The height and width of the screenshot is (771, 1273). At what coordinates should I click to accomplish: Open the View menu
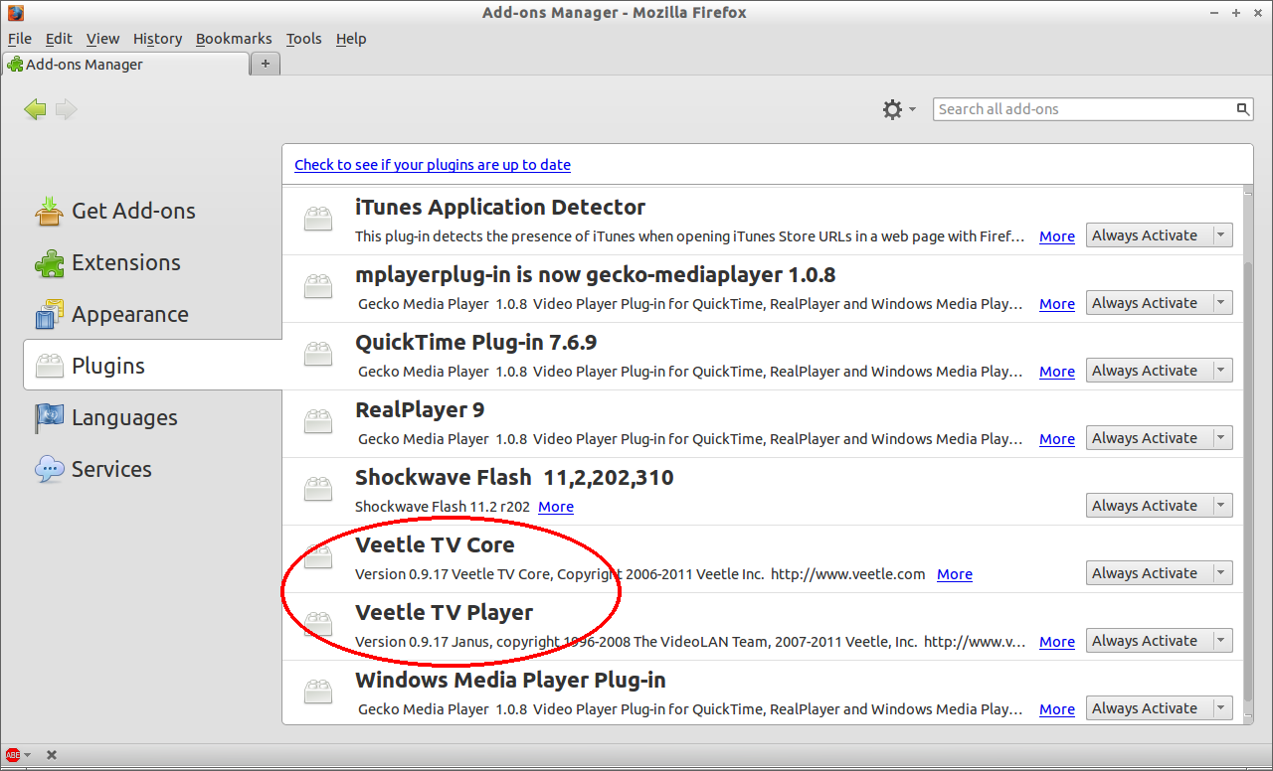[x=102, y=39]
